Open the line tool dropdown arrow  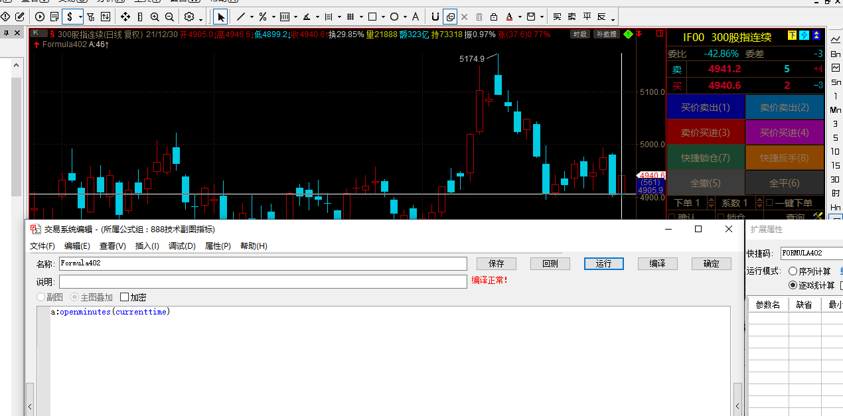tap(252, 17)
